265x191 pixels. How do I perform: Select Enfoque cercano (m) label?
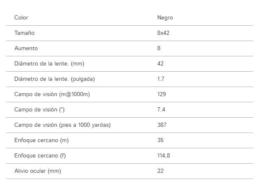(x=41, y=140)
